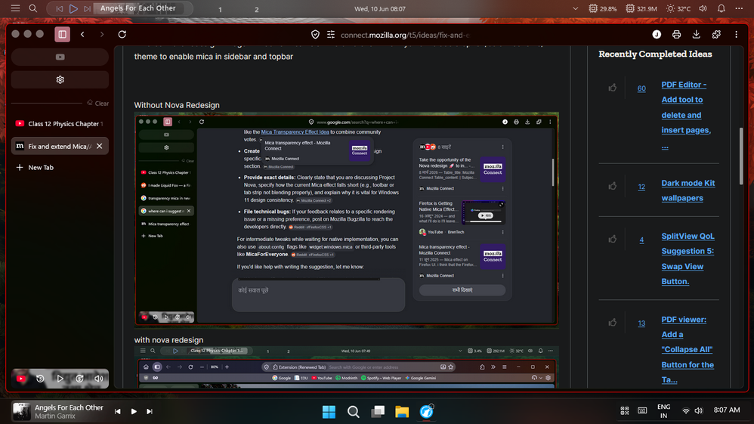Image resolution: width=754 pixels, height=424 pixels.
Task: Open tracking protection shield icon
Action: (x=315, y=35)
